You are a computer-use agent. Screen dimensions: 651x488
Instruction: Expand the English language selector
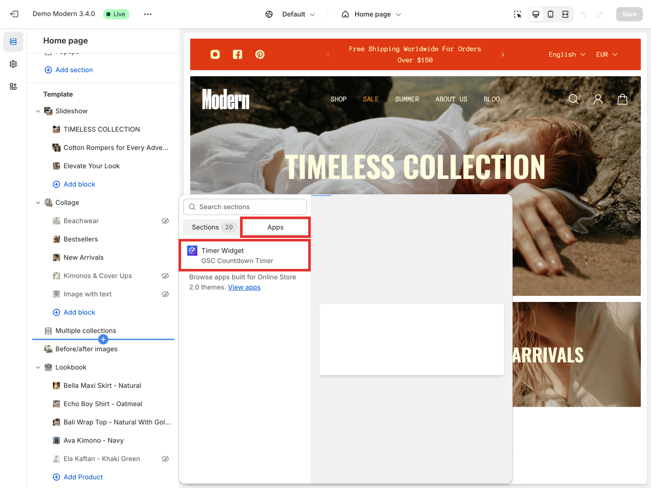[567, 54]
